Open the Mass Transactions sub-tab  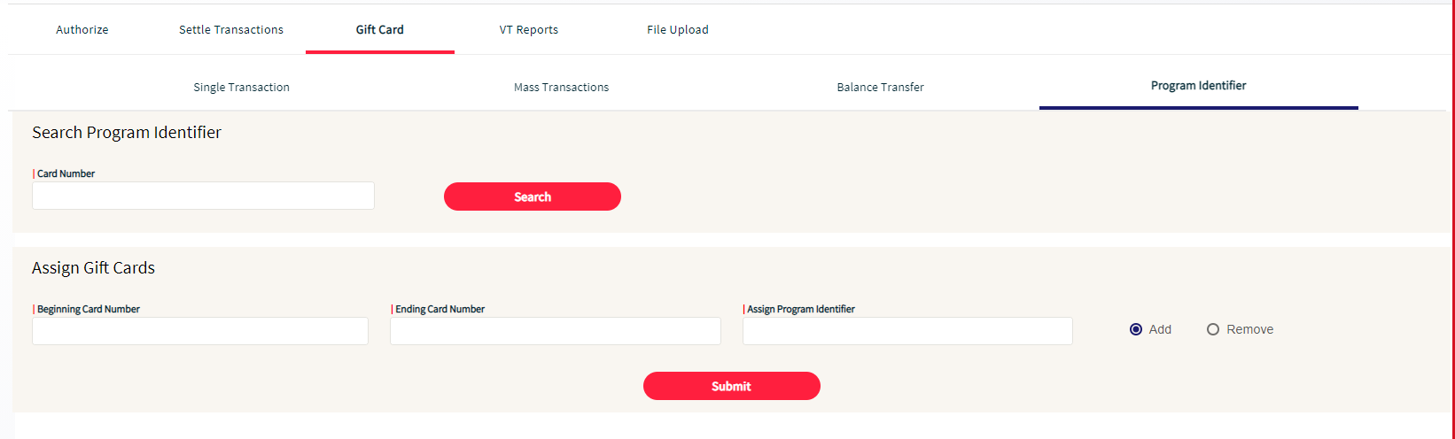561,87
